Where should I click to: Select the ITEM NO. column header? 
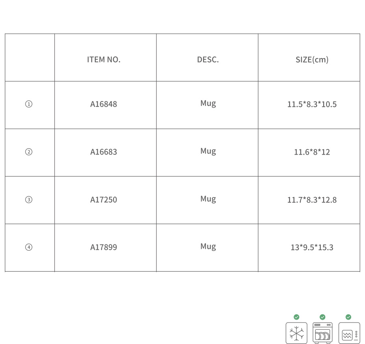point(103,60)
